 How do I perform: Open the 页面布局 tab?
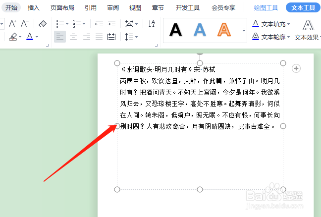click(62, 7)
